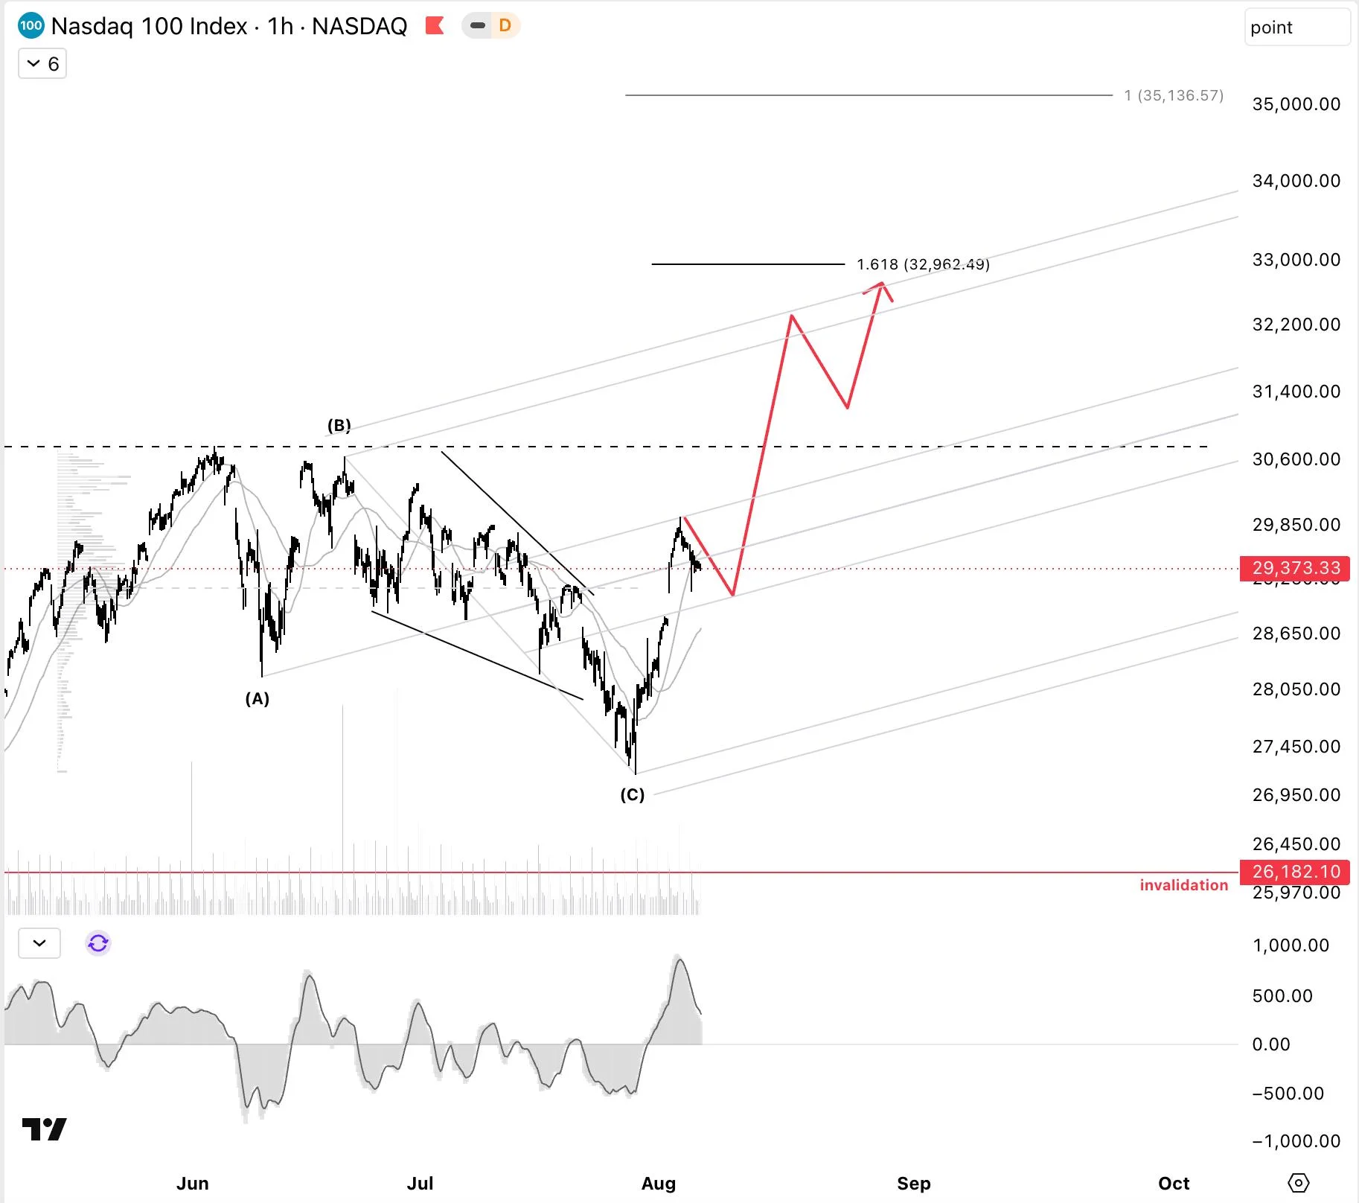Click the 35,000.00 price scale value

tap(1296, 104)
